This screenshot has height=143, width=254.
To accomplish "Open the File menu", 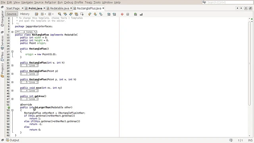I will point(3,2).
